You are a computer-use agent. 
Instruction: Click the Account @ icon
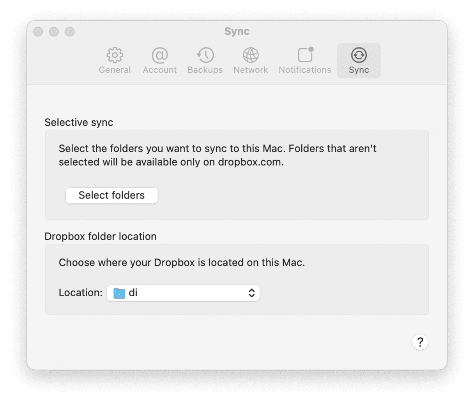[x=159, y=55]
